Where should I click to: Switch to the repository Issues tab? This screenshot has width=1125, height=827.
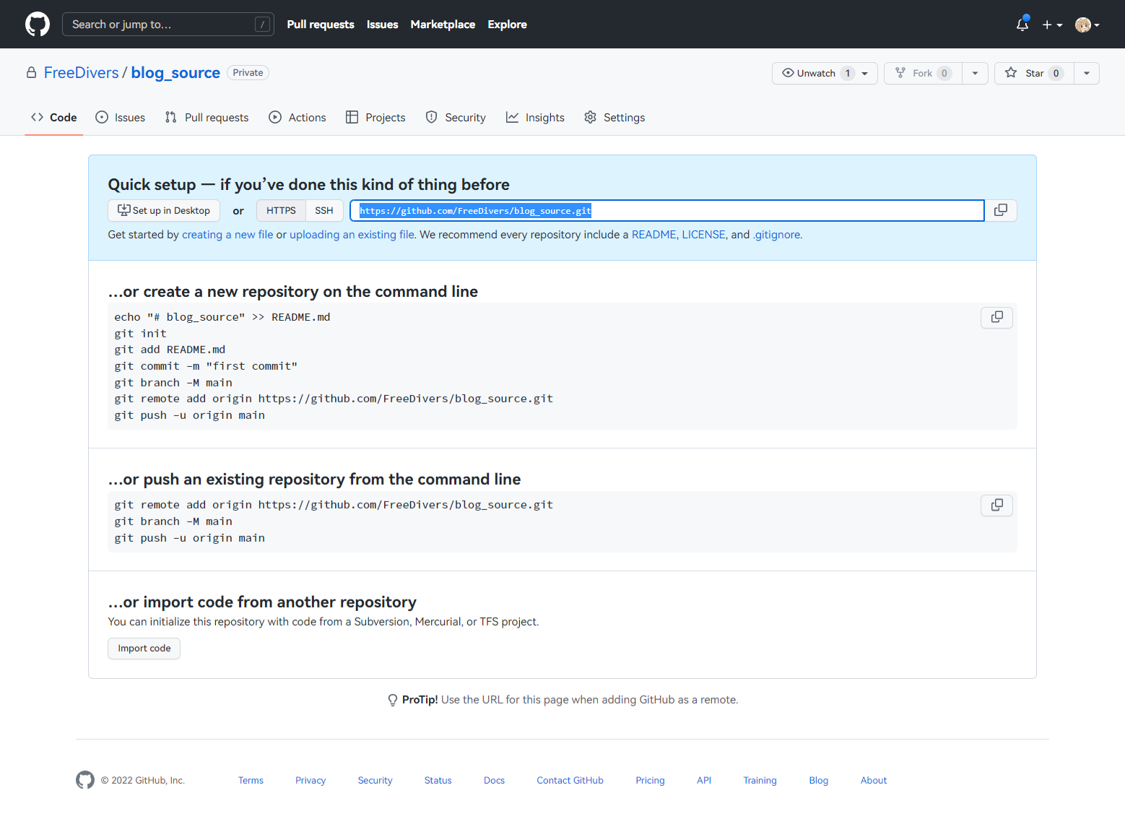(x=121, y=117)
